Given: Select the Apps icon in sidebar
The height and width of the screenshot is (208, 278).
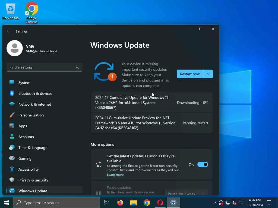Looking at the screenshot, I should (x=12, y=126).
